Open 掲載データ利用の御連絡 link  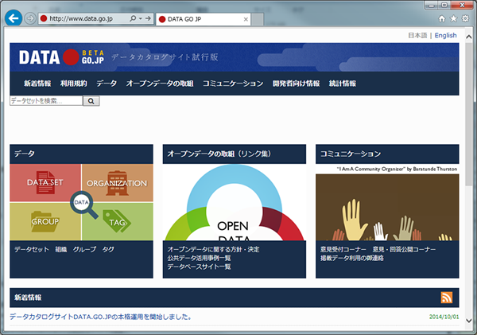pyautogui.click(x=352, y=258)
